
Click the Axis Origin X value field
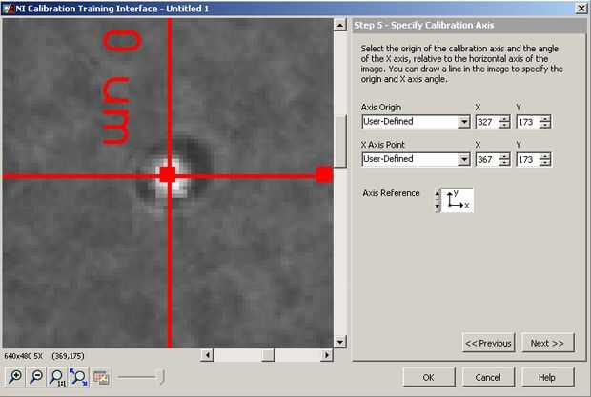(x=487, y=122)
